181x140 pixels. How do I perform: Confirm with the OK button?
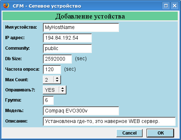coord(160,133)
